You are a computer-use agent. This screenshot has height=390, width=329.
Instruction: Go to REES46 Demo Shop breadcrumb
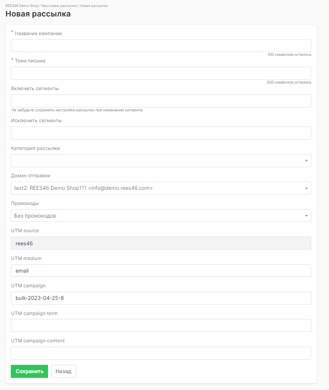(22, 6)
